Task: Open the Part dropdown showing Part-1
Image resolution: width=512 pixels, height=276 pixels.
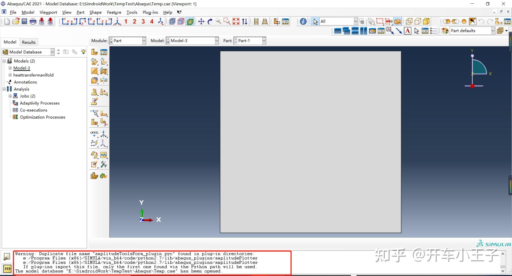Action: point(264,41)
